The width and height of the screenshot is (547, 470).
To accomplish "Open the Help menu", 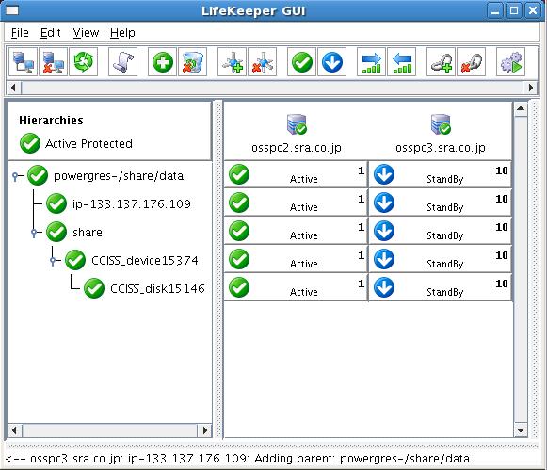I will pos(122,33).
